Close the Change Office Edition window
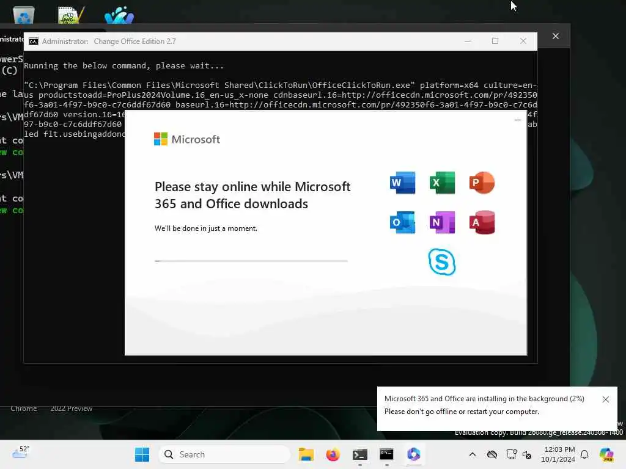This screenshot has height=469, width=626. (523, 41)
